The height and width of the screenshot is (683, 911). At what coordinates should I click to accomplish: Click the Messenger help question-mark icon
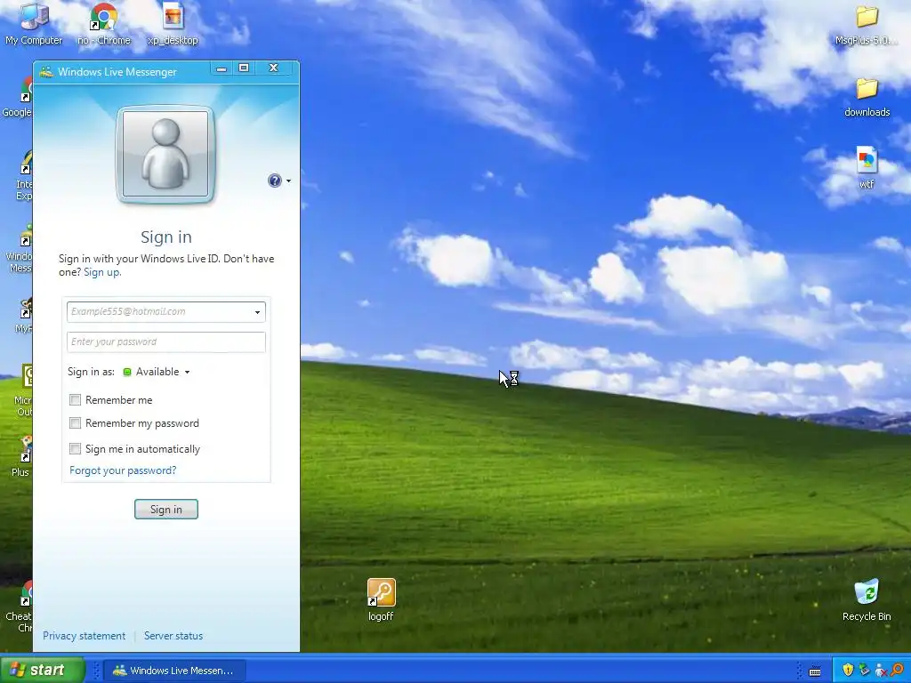click(274, 181)
